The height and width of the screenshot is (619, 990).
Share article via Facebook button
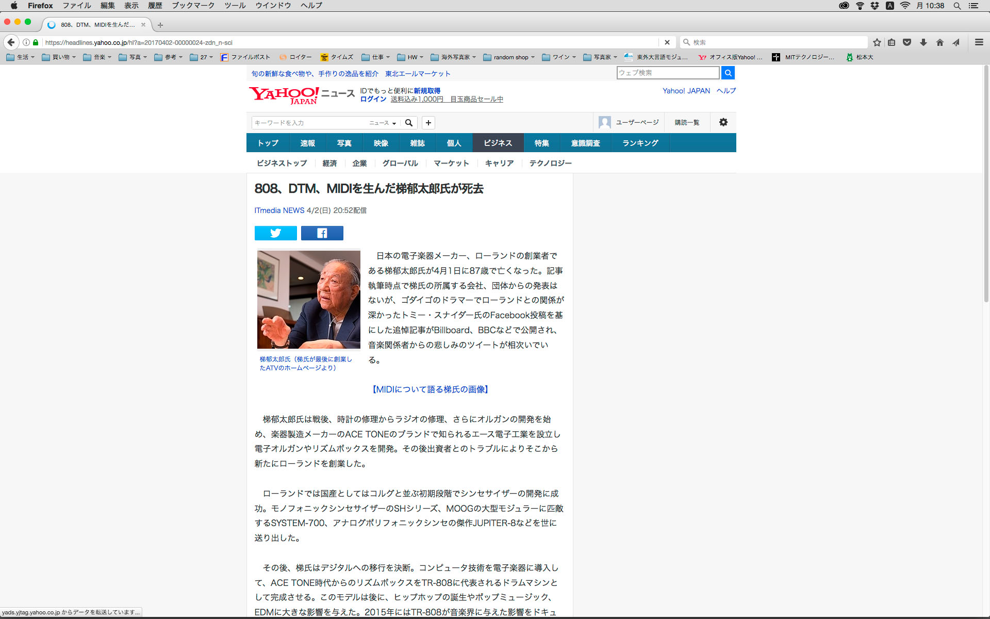[x=322, y=233]
